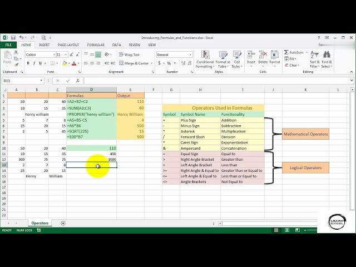Switch to Page Layout view in status bar
Viewport: 356px width, 267px height.
coord(287,230)
